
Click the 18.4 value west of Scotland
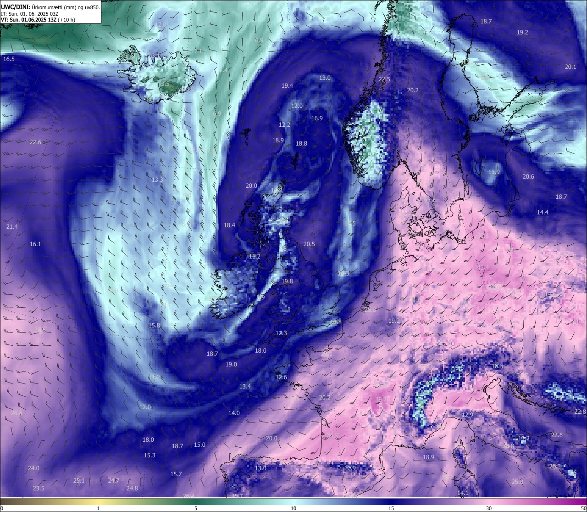(229, 225)
